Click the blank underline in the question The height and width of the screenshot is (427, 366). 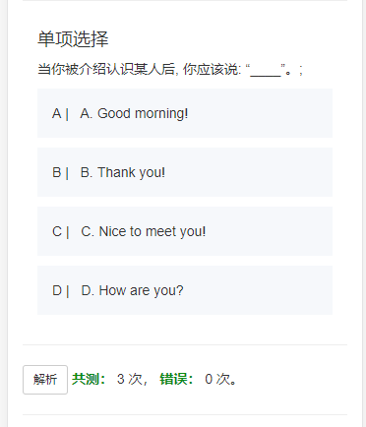coord(266,76)
